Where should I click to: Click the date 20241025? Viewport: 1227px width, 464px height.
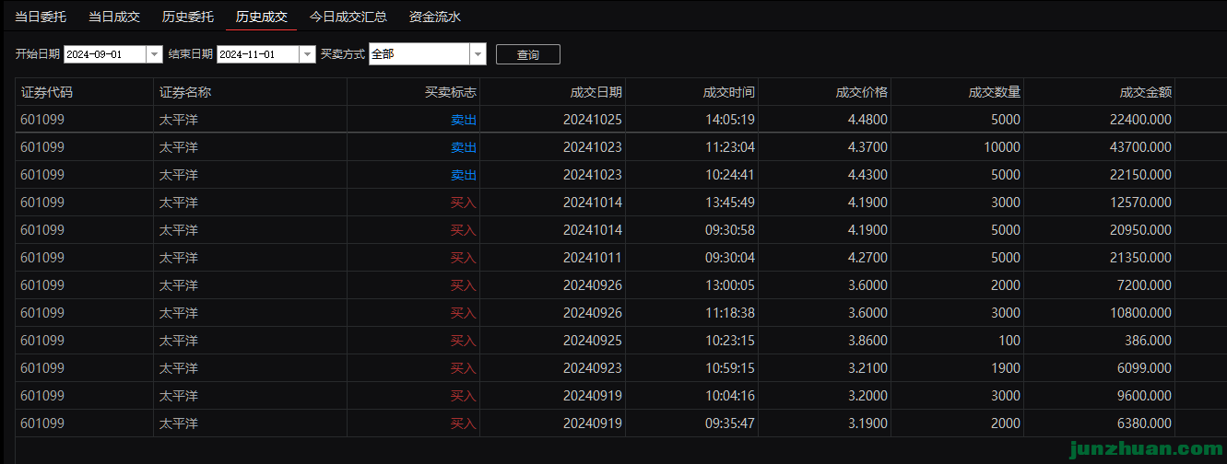click(593, 120)
